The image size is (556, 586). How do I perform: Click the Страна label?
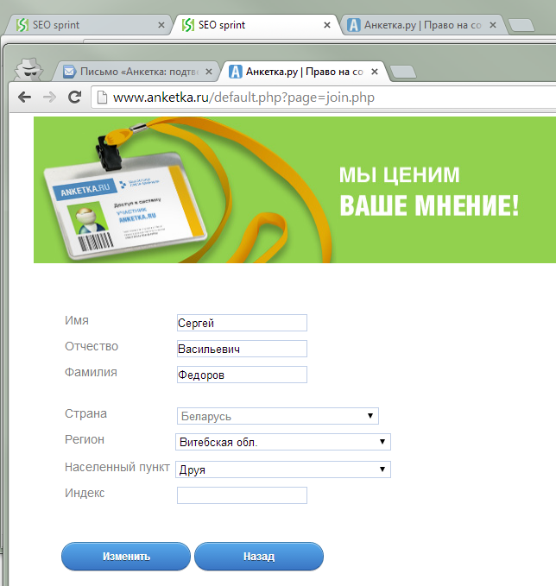pyautogui.click(x=85, y=413)
